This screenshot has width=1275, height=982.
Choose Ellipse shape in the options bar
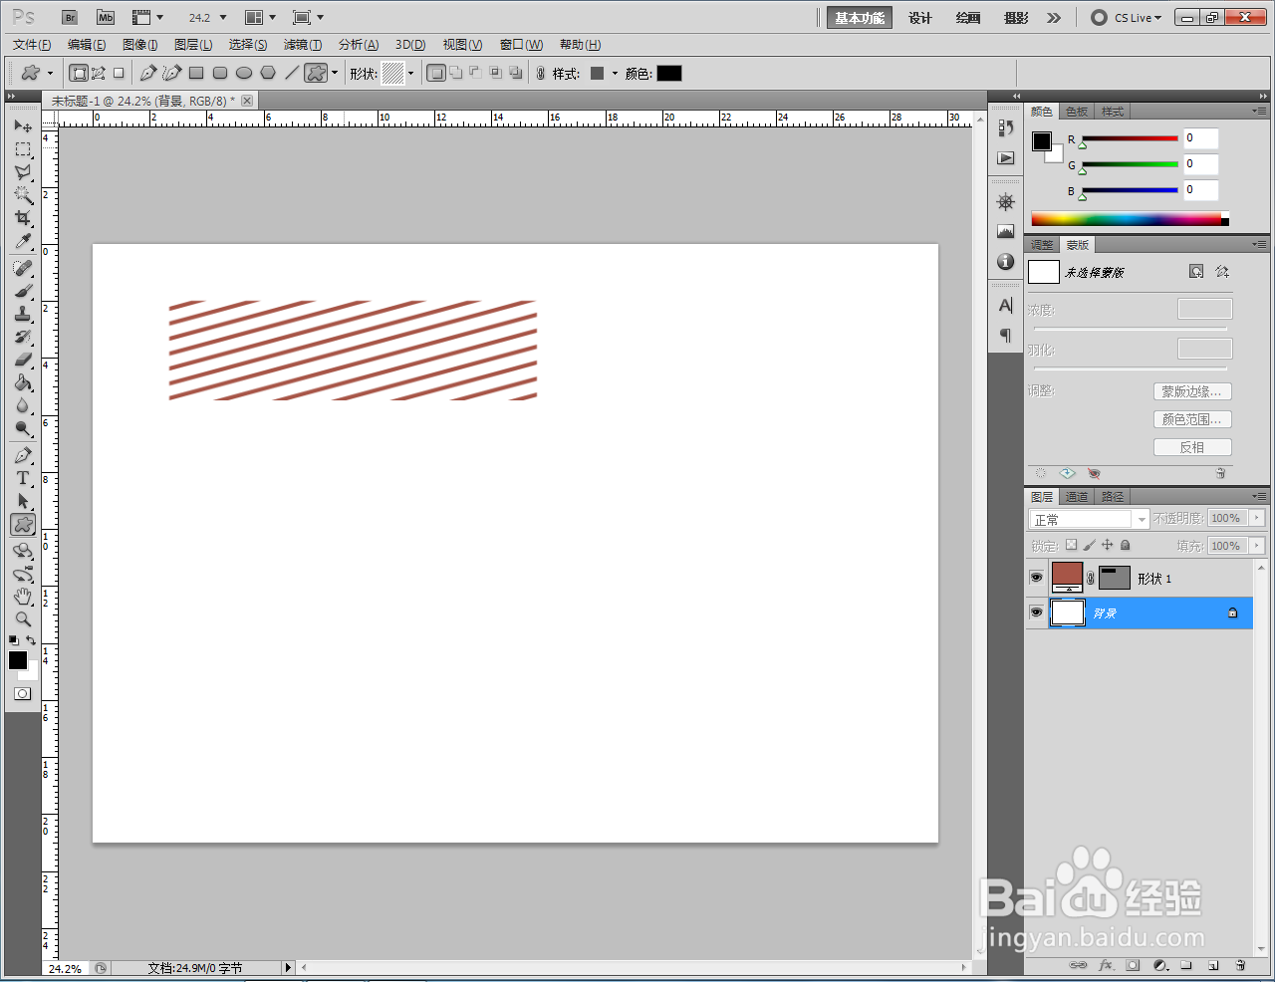pyautogui.click(x=244, y=73)
